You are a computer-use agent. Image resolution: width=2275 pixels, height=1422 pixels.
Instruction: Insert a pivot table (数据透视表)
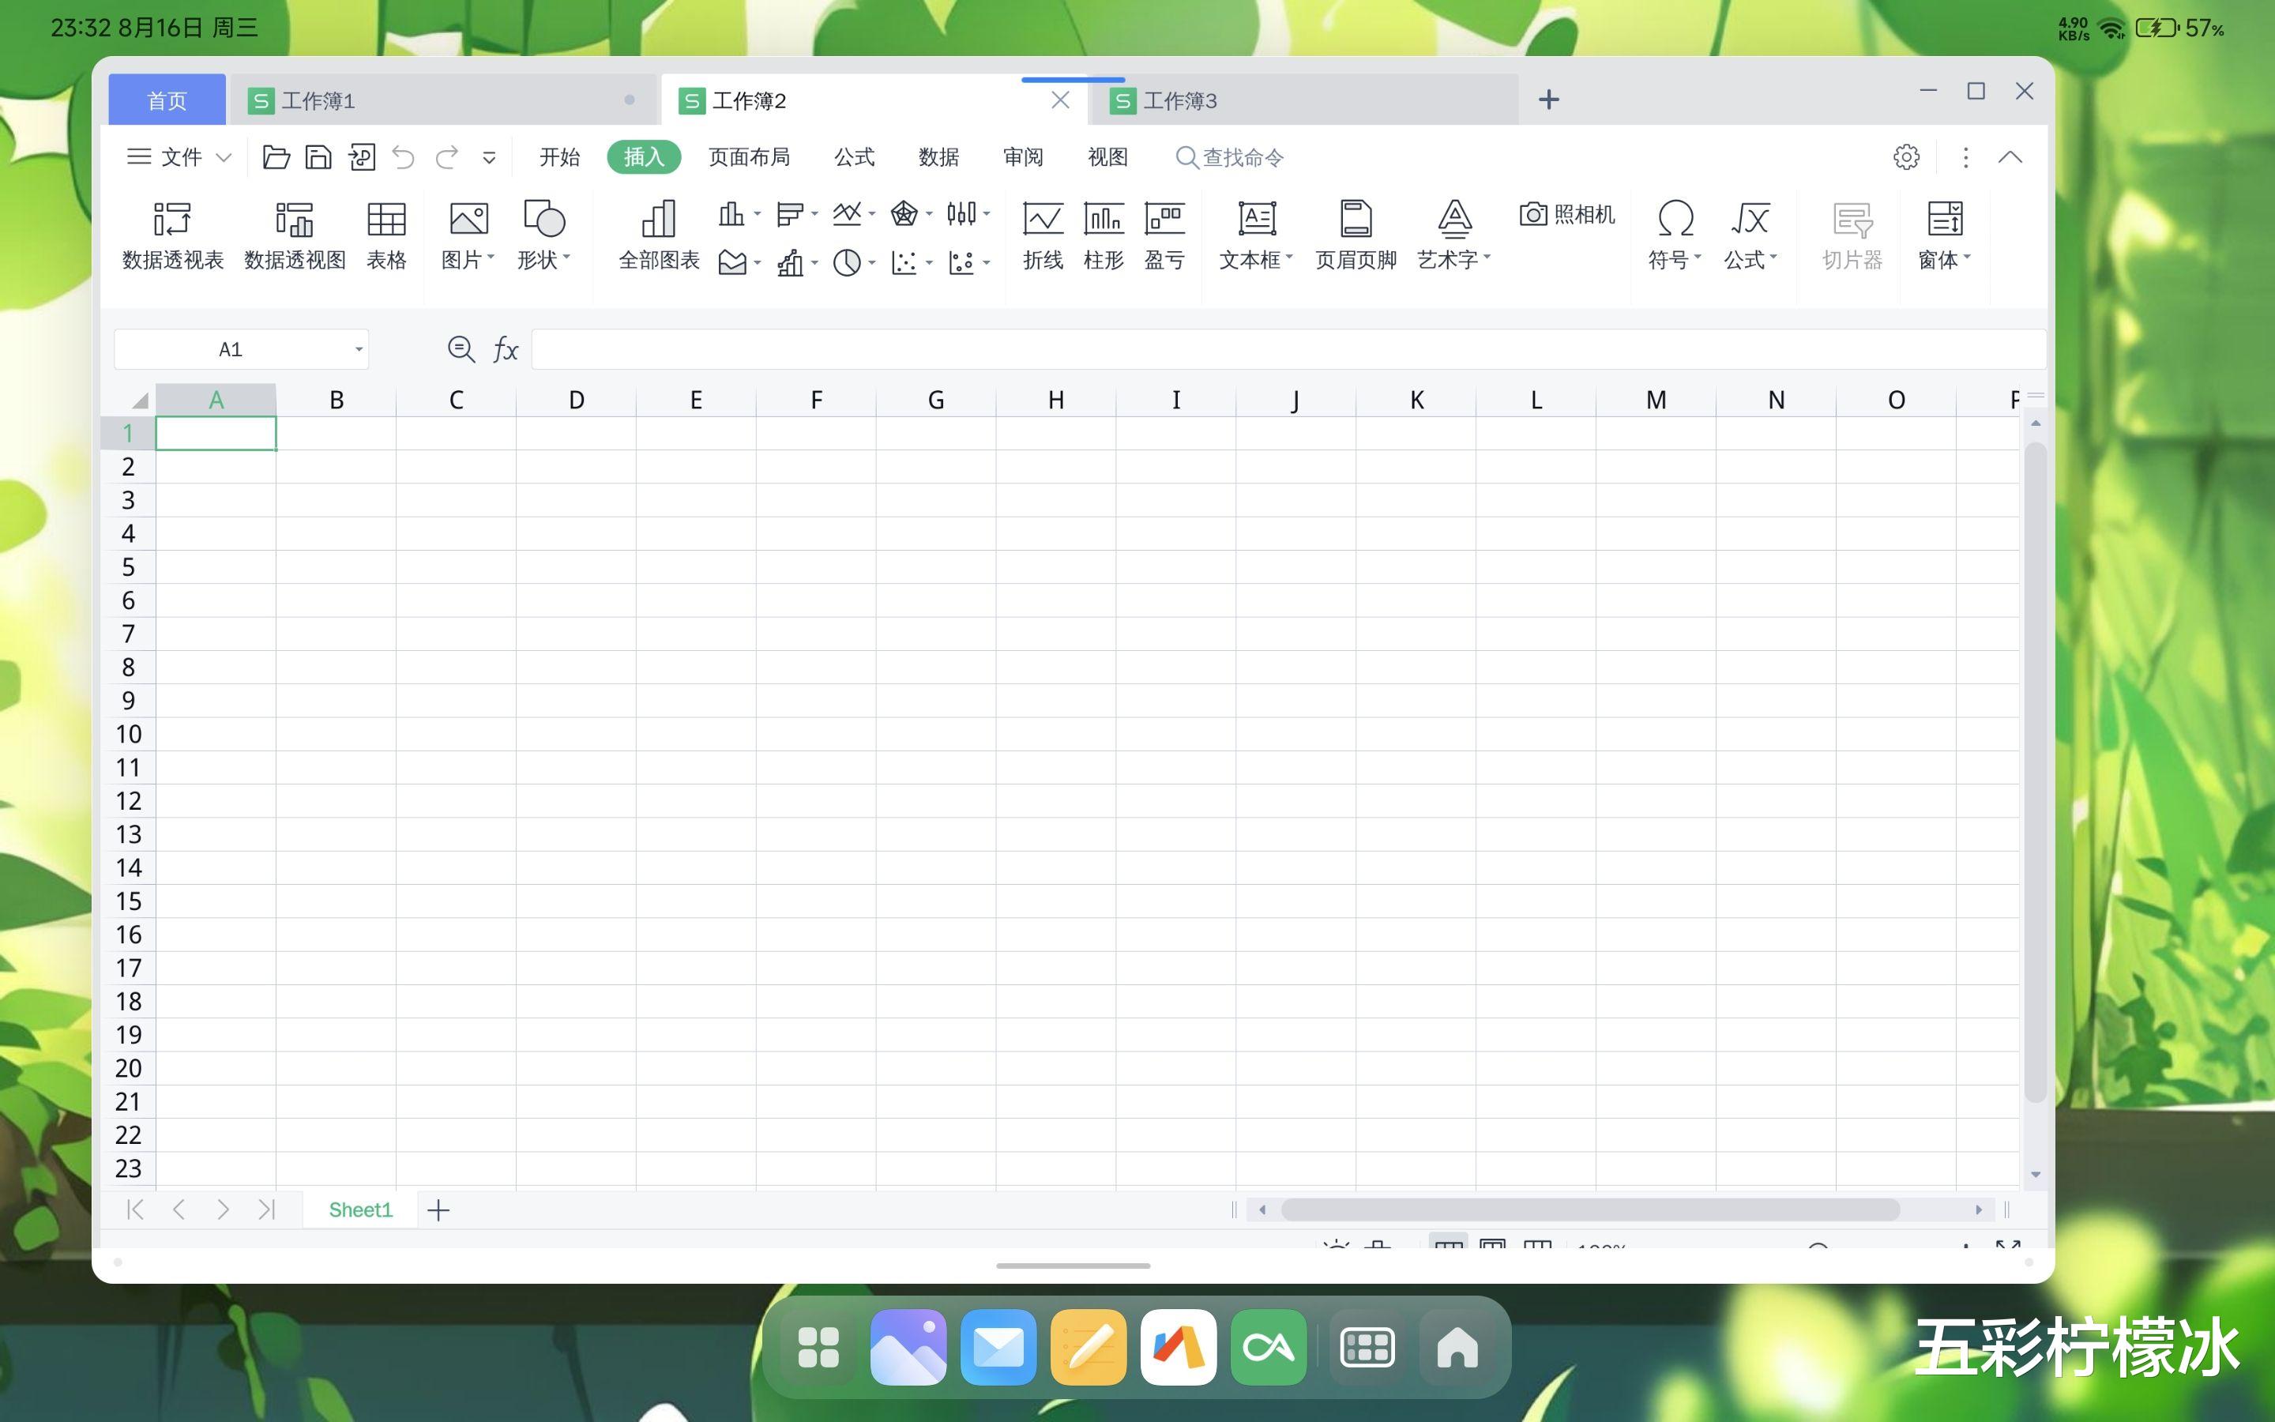173,235
